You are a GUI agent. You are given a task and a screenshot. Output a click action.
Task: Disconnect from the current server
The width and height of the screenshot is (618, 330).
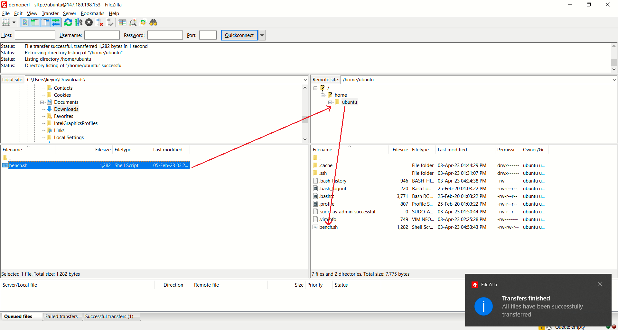click(100, 22)
